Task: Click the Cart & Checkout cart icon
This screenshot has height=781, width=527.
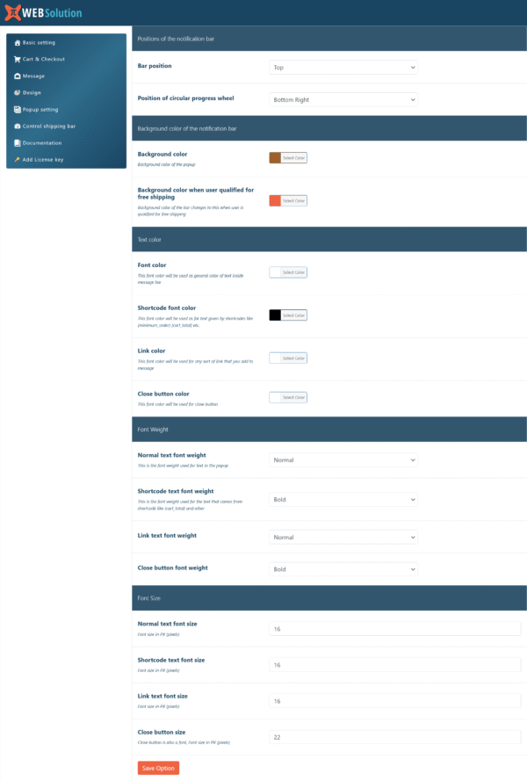Action: (x=17, y=59)
